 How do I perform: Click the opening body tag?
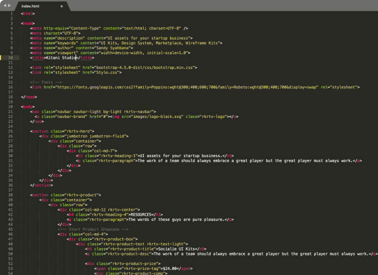click(28, 107)
